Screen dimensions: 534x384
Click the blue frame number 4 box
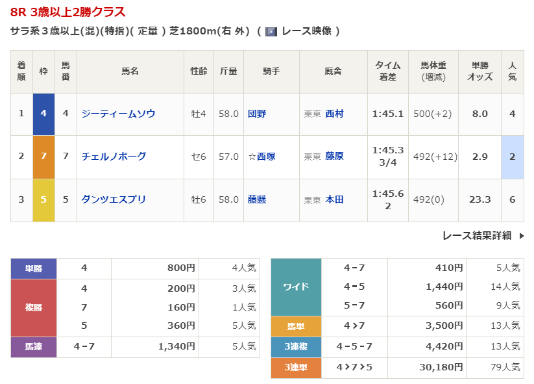(43, 114)
